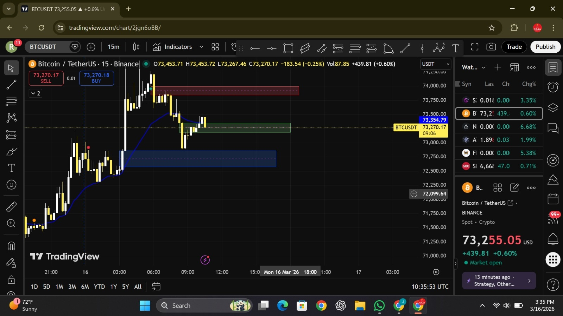Switch range to YTD
Screen dimensions: 563x316
tap(99, 287)
